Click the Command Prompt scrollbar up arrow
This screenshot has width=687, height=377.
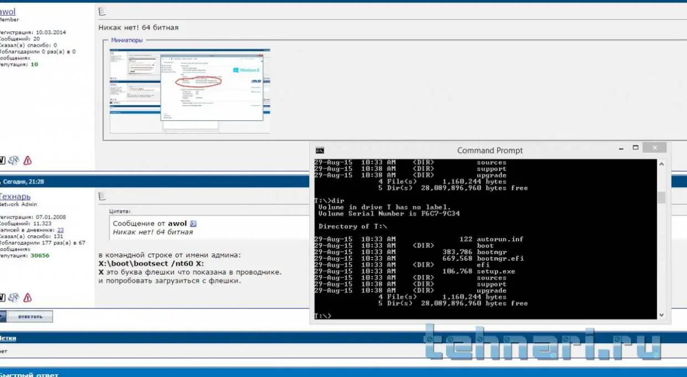(x=661, y=164)
